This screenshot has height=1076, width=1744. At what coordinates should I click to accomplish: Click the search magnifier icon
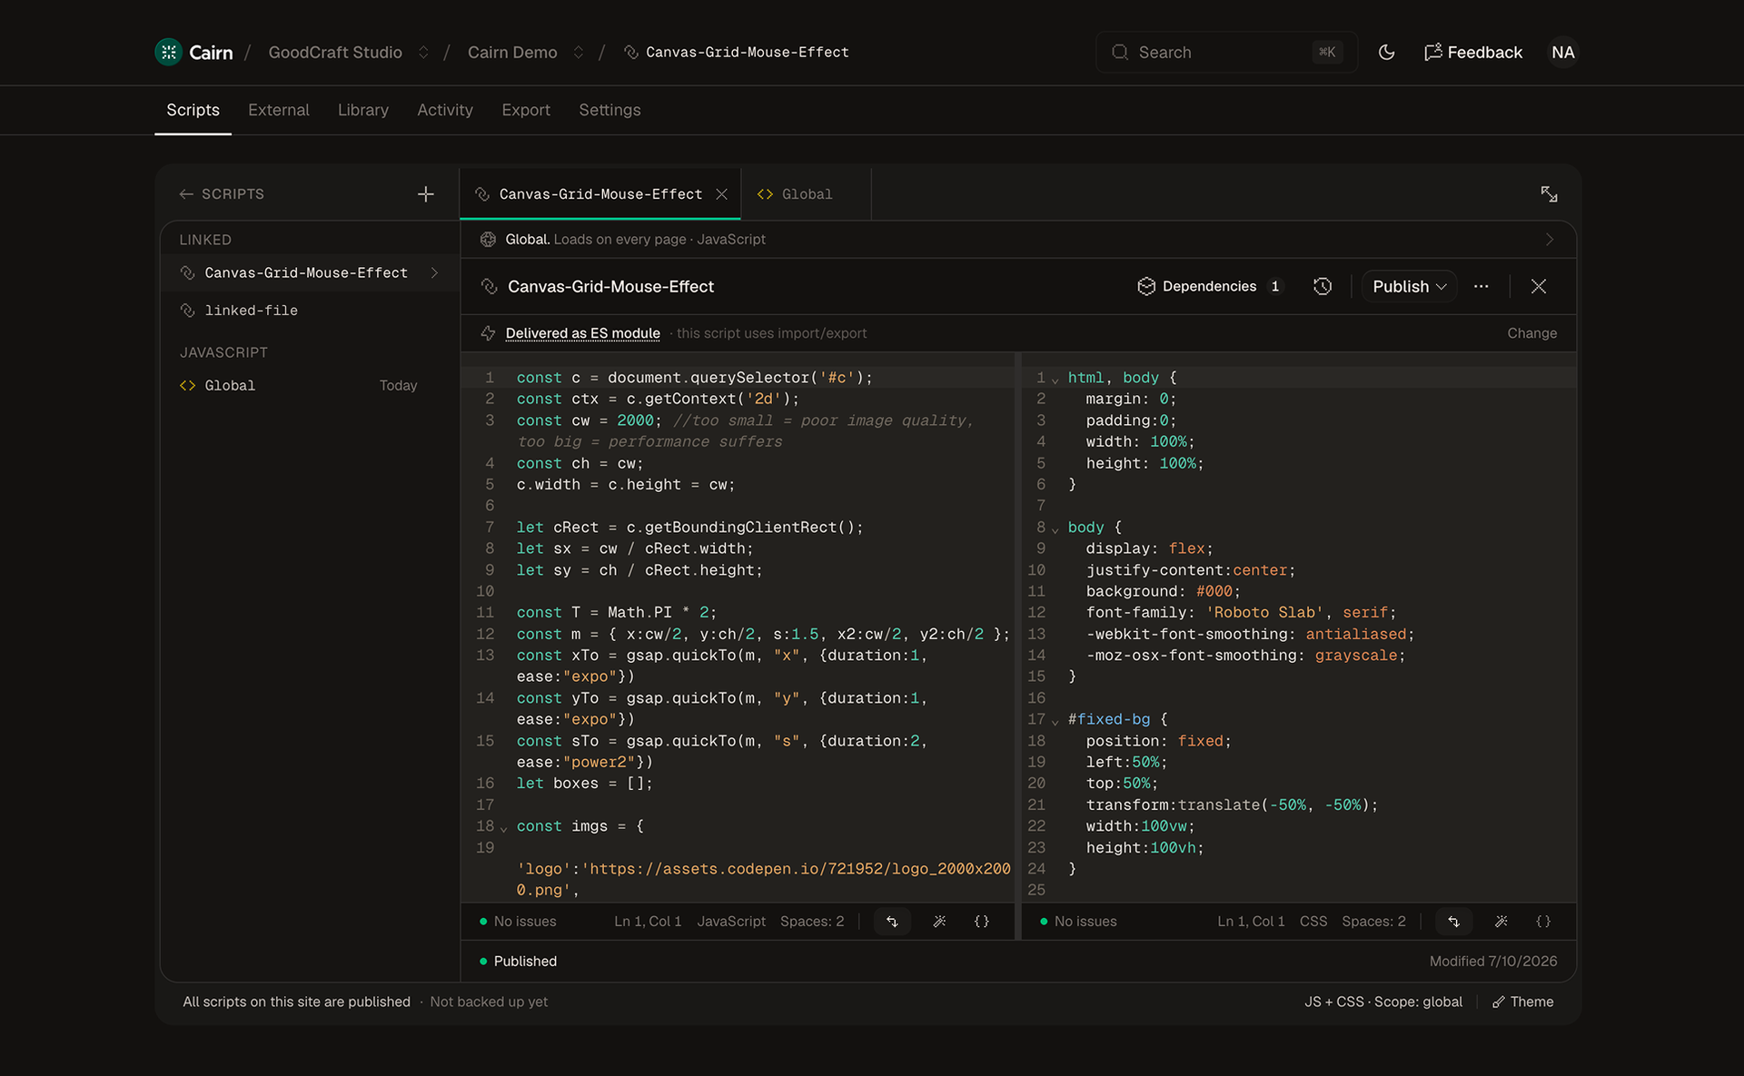point(1120,53)
